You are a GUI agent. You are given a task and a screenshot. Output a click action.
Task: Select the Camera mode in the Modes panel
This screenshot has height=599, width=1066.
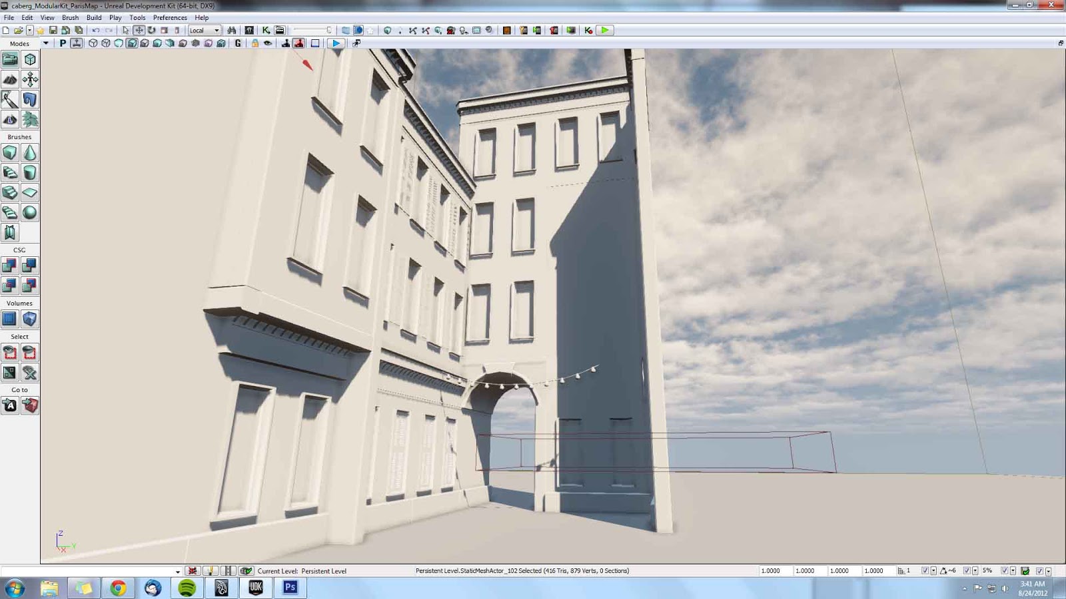tap(9, 59)
